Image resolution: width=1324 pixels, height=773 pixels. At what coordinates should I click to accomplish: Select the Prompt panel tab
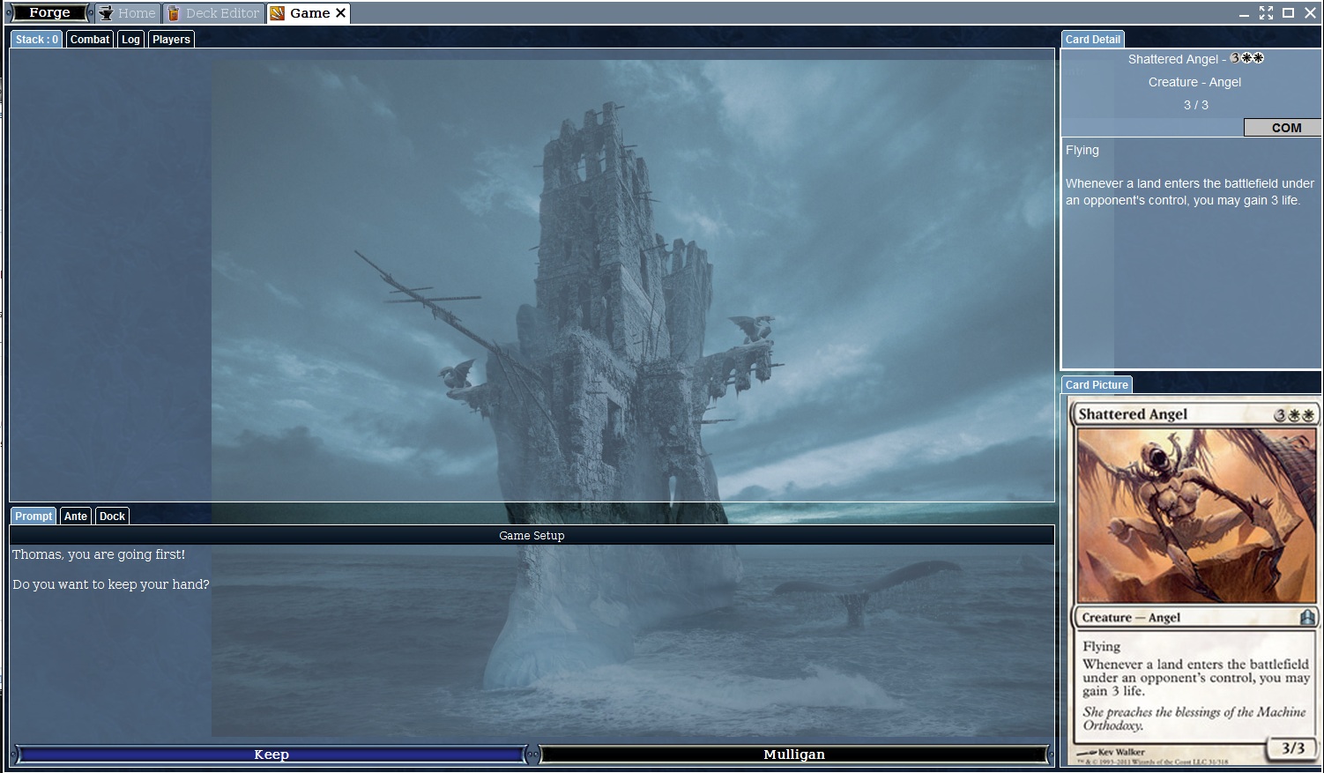pos(33,517)
